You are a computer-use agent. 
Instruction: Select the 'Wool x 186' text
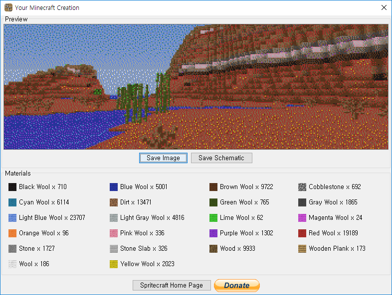(34, 264)
